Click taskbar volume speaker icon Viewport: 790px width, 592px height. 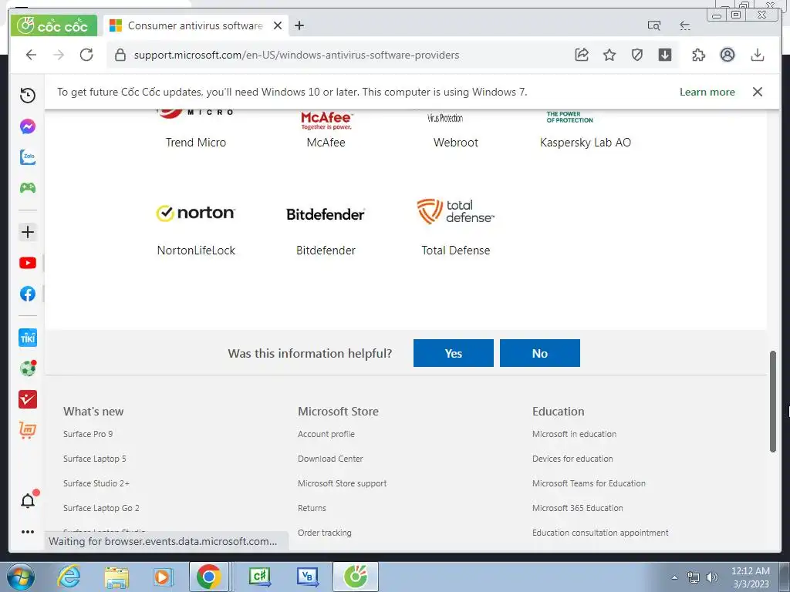pyautogui.click(x=712, y=577)
